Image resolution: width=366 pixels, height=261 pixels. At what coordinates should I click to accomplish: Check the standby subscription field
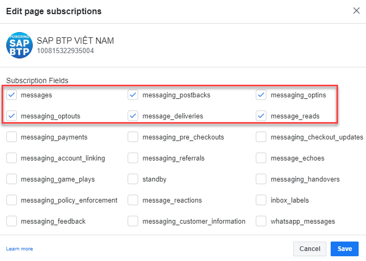click(x=133, y=179)
